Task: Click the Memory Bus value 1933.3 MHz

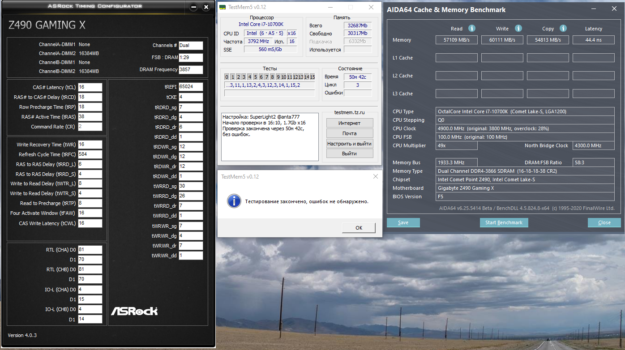Action: [x=457, y=162]
